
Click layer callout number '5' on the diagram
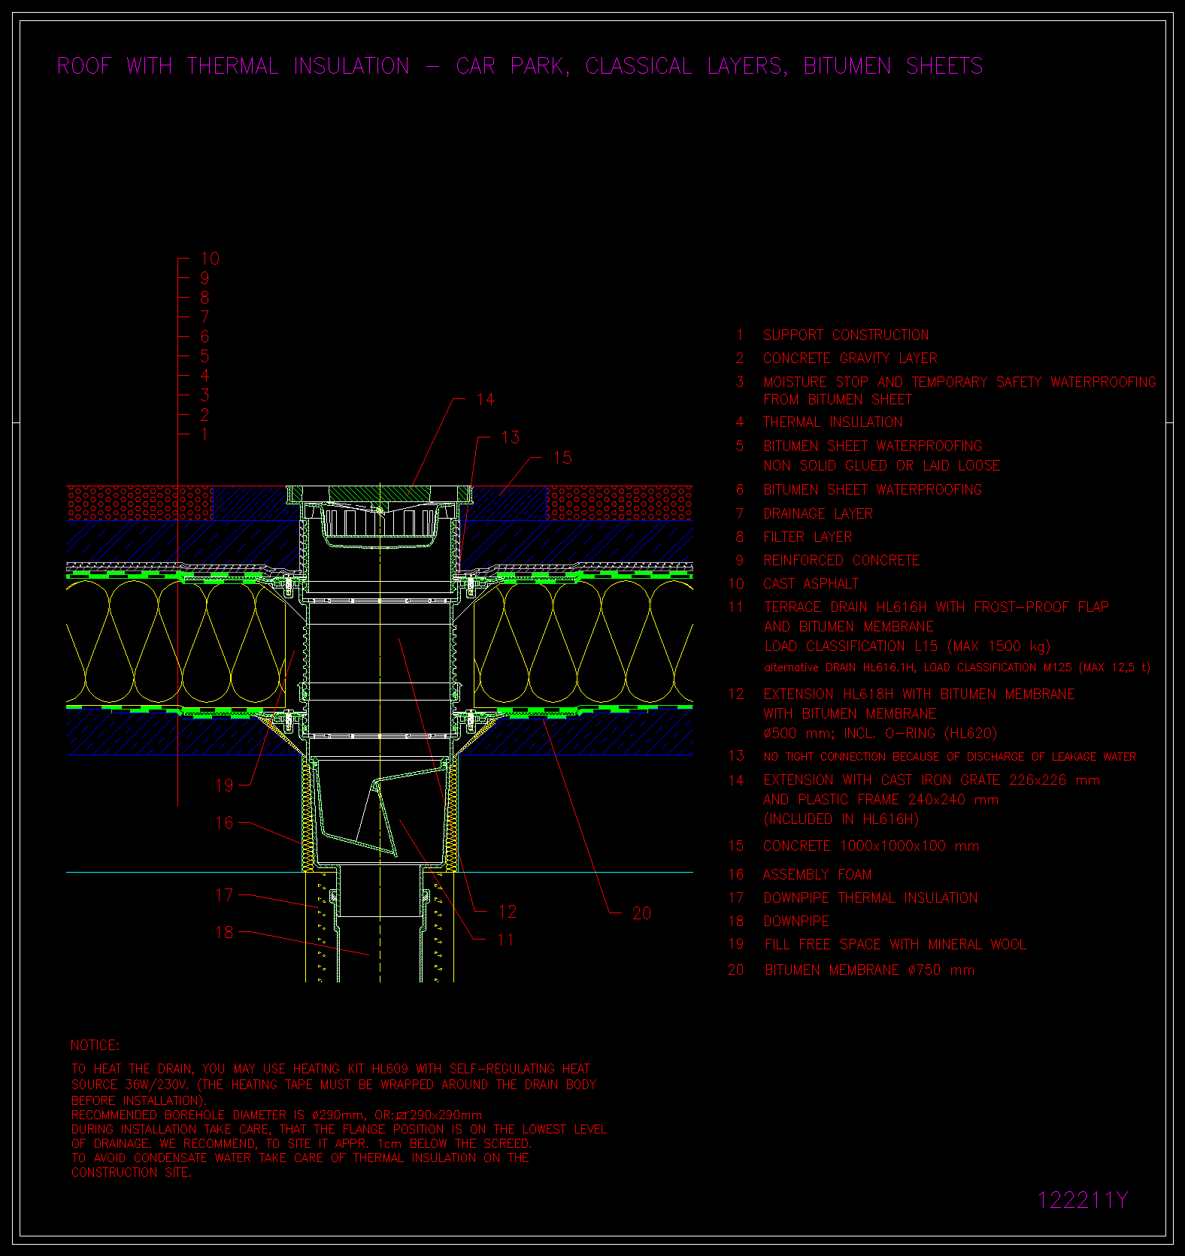coord(205,356)
